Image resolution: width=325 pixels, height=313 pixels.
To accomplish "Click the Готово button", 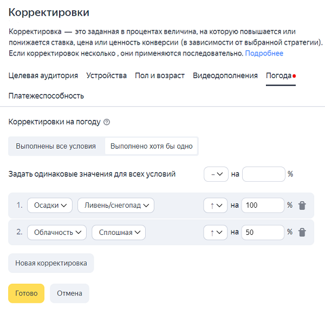I will click(26, 293).
